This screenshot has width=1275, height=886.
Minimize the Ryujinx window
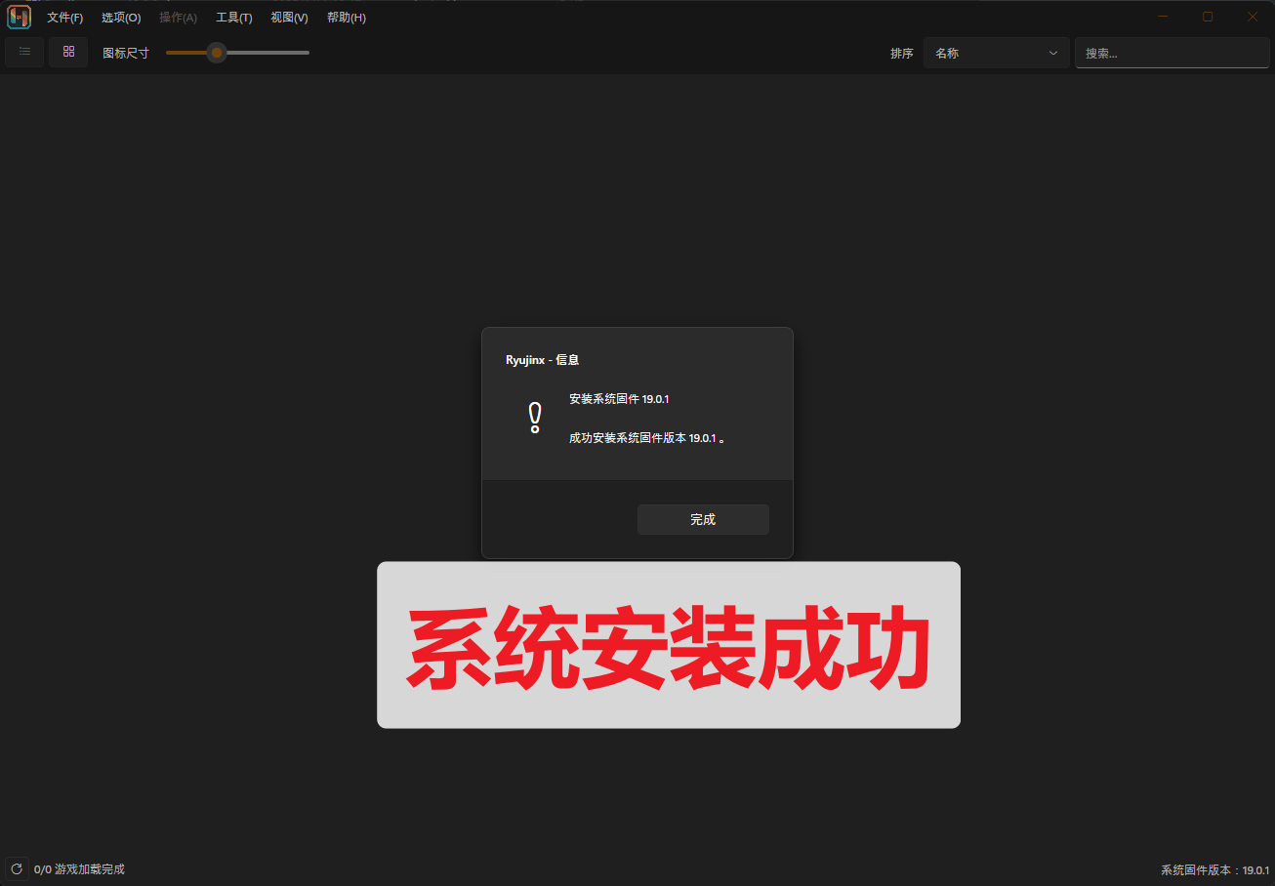point(1163,17)
